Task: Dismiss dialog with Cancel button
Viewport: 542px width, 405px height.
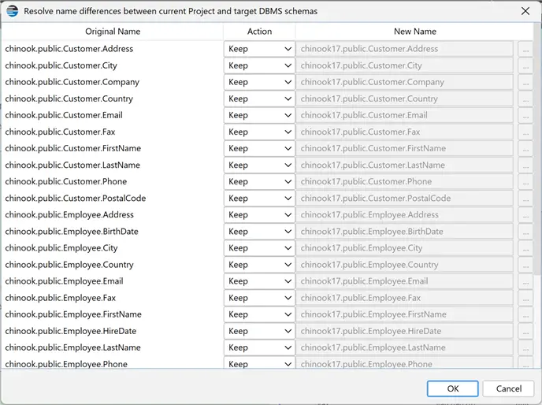Action: click(509, 388)
